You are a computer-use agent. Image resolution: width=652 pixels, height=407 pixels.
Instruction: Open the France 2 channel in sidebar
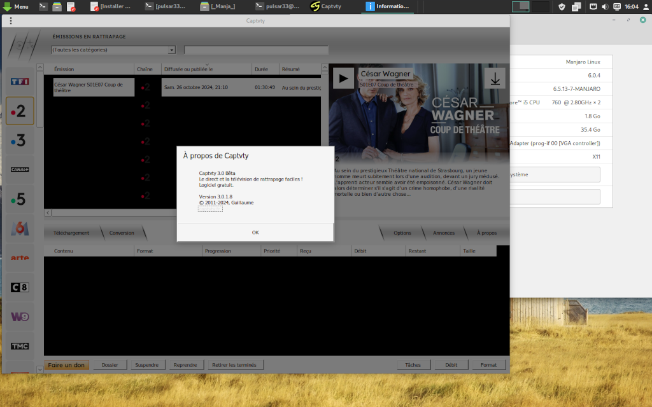pyautogui.click(x=19, y=111)
